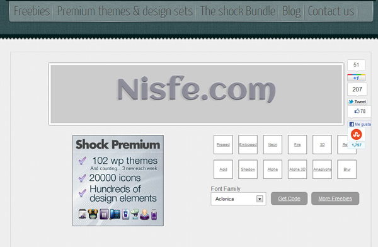The image size is (378, 247).
Task: Click the More Freebies button
Action: 335,198
